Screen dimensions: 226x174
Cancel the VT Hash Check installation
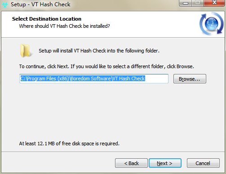pos(203,163)
